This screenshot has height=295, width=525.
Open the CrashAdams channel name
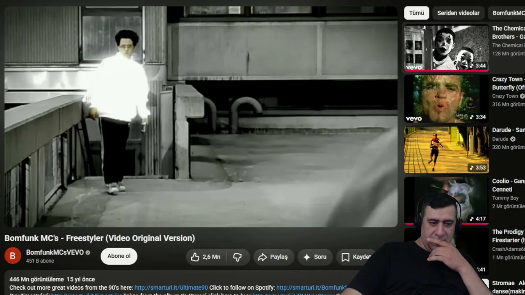pos(509,249)
